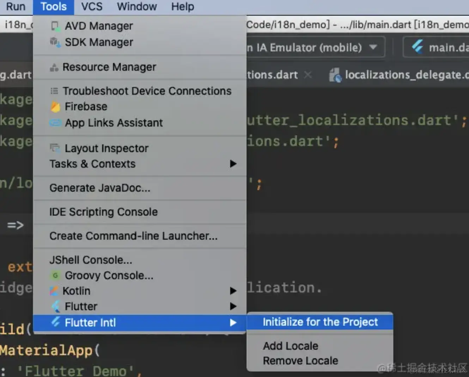This screenshot has width=469, height=377.
Task: Choose AVD Manager from Tools menu
Action: click(x=140, y=26)
